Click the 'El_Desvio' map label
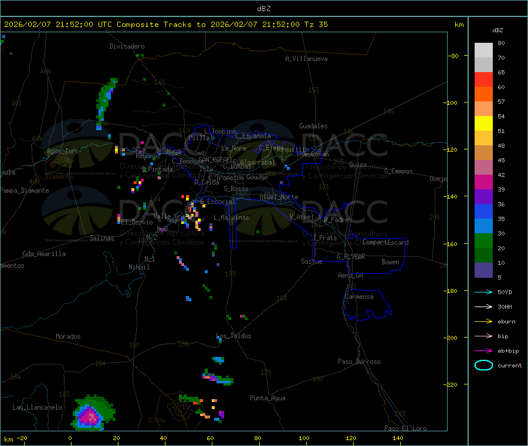Image resolution: width=528 pixels, height=446 pixels. (137, 222)
